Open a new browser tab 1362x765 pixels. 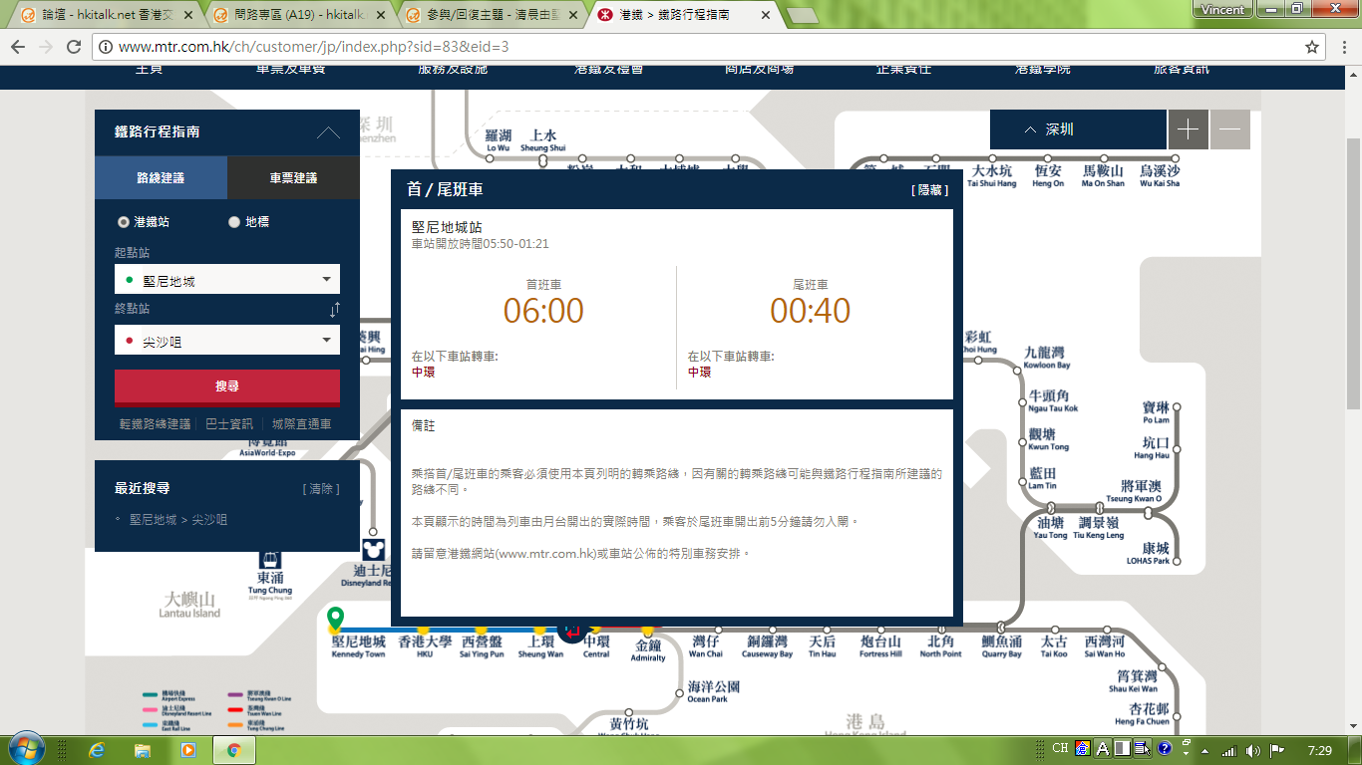(801, 16)
